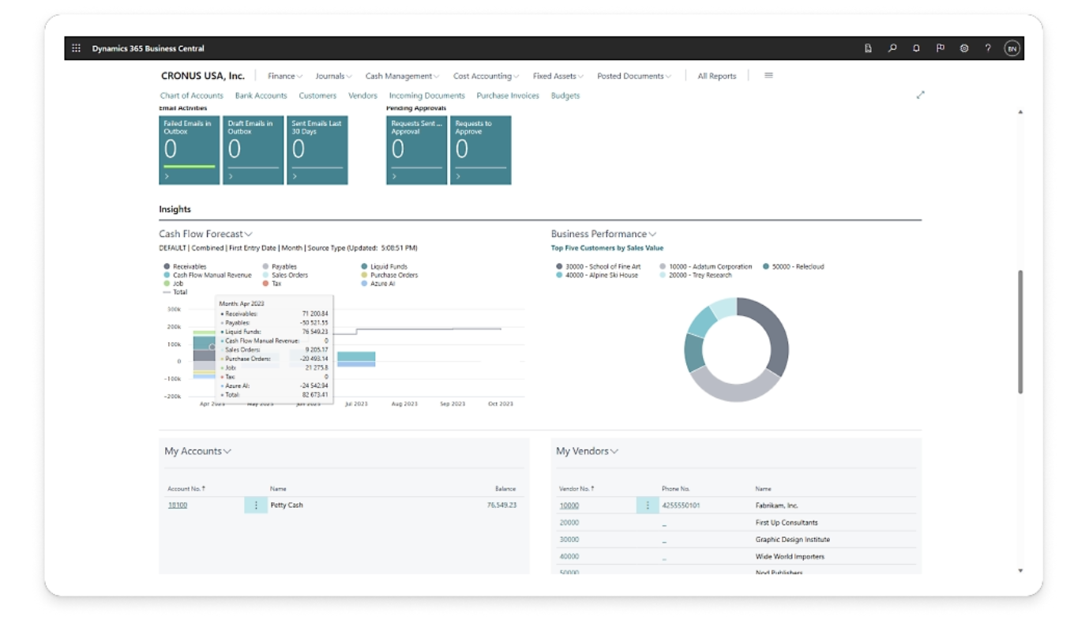This screenshot has width=1074, height=628.
Task: Open the settings gear icon
Action: 964,48
